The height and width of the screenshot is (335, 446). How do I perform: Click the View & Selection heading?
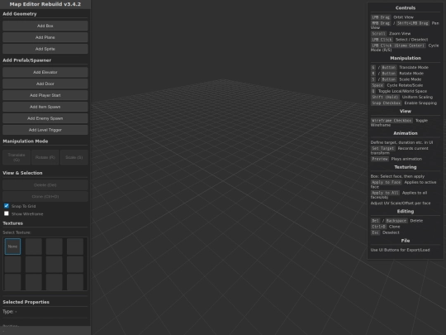pyautogui.click(x=22, y=173)
